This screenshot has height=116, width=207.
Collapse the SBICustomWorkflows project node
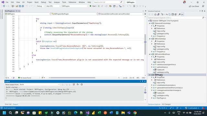pos(149,54)
